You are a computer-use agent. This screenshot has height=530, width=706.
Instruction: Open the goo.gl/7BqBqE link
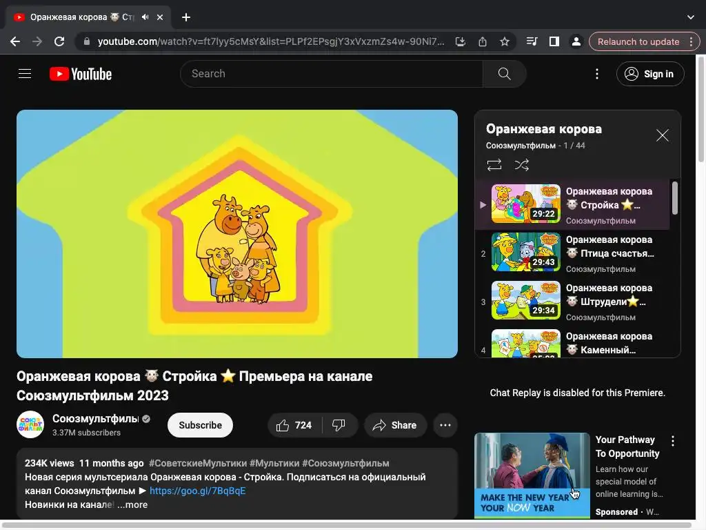(x=198, y=491)
